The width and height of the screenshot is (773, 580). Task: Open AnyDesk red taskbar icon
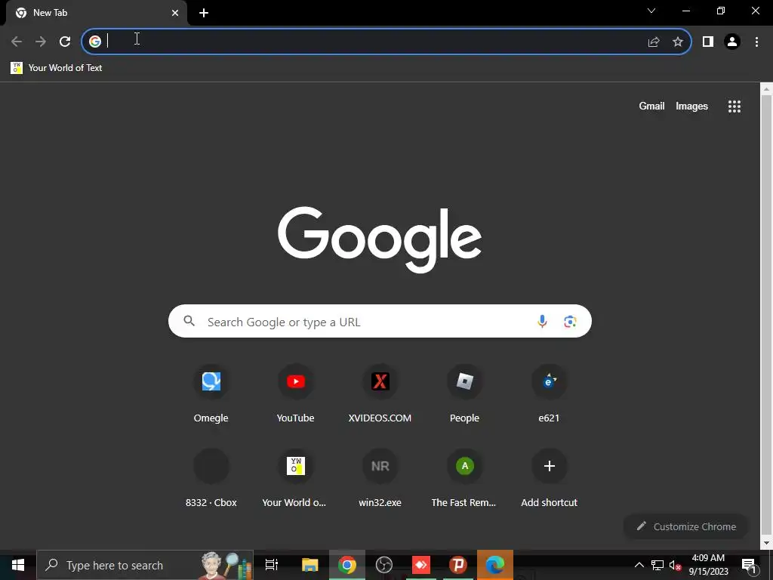[421, 565]
